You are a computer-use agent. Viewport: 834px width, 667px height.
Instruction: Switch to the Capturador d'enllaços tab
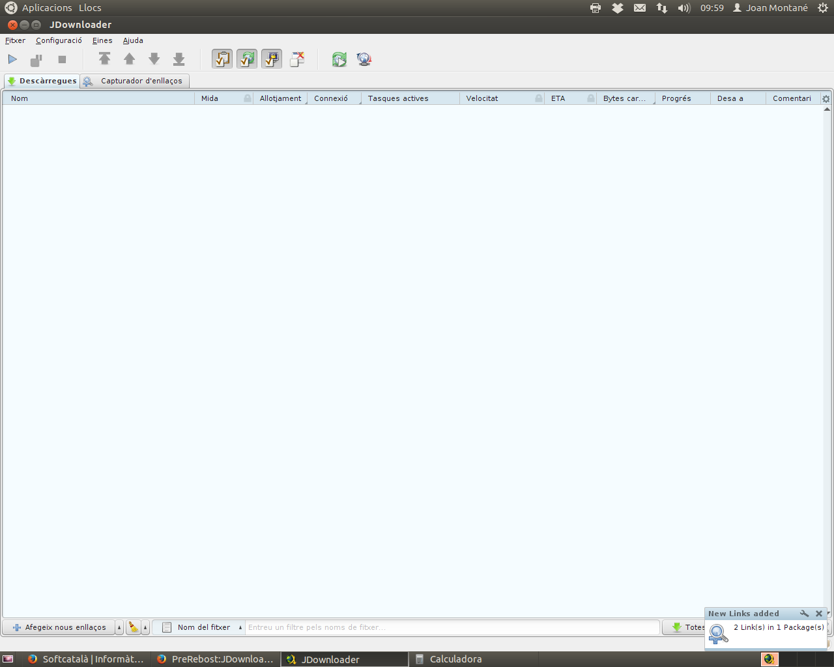coord(135,81)
